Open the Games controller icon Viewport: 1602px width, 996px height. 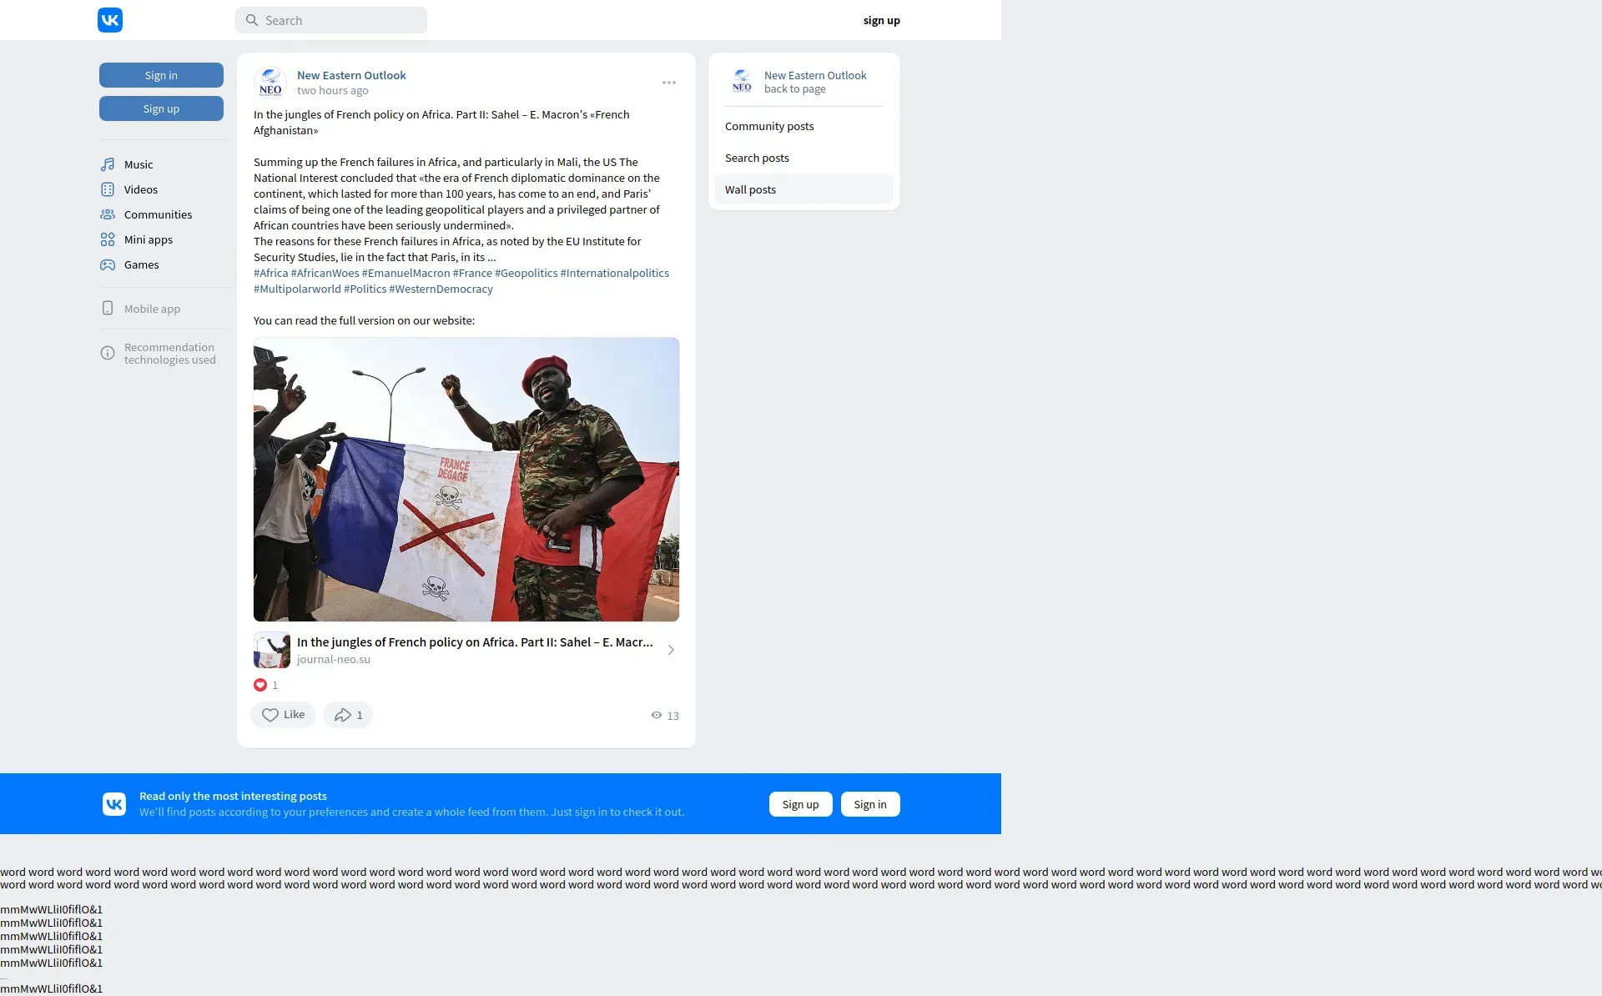coord(108,264)
